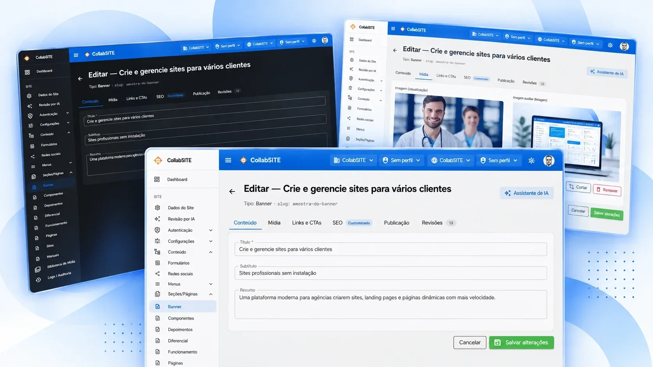
Task: Click CollabSITE logo in front sidebar header
Action: [x=173, y=160]
